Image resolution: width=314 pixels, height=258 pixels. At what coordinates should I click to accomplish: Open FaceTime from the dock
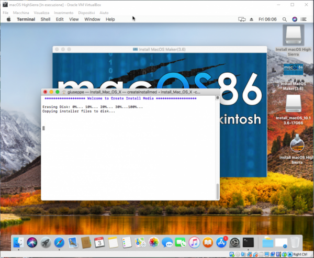coord(181,242)
